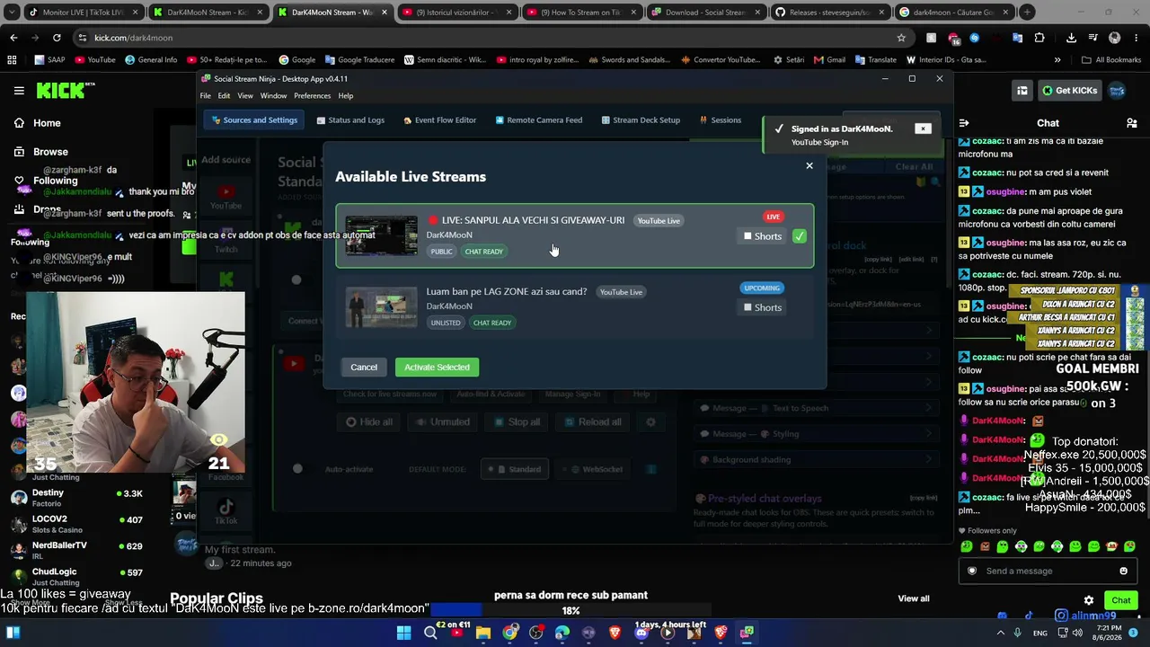Click the Hide all button behind the dialog
The height and width of the screenshot is (647, 1150).
[x=369, y=421]
